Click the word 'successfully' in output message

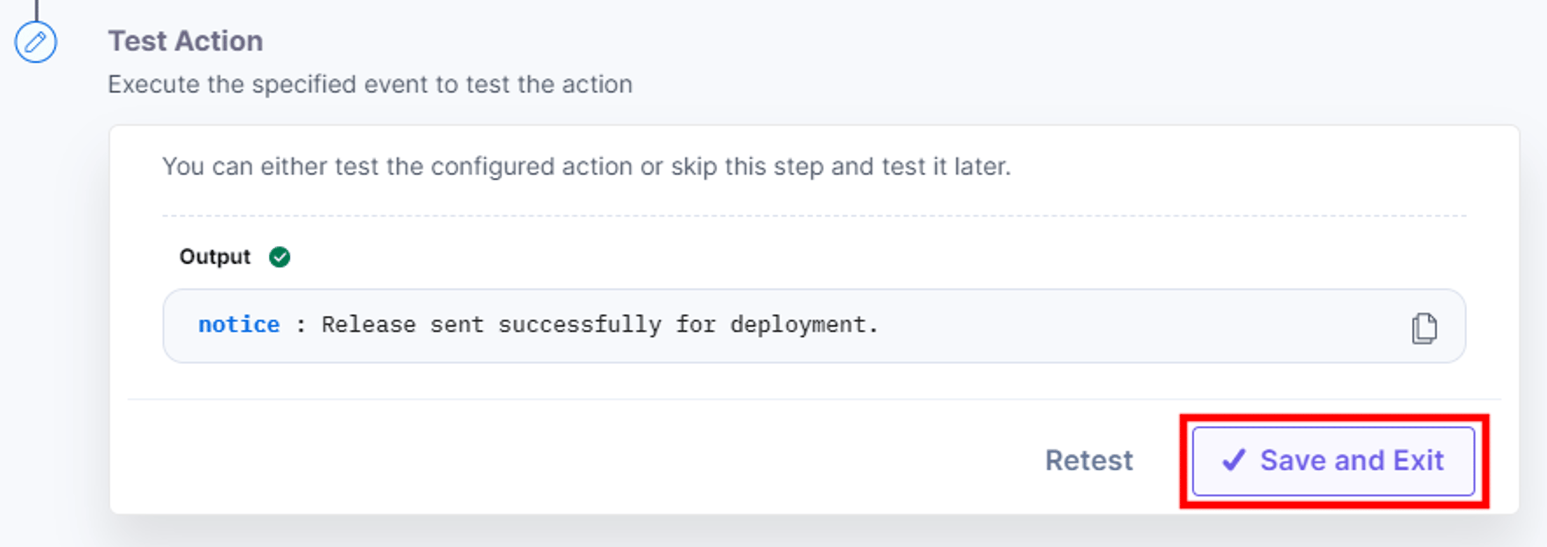[580, 325]
